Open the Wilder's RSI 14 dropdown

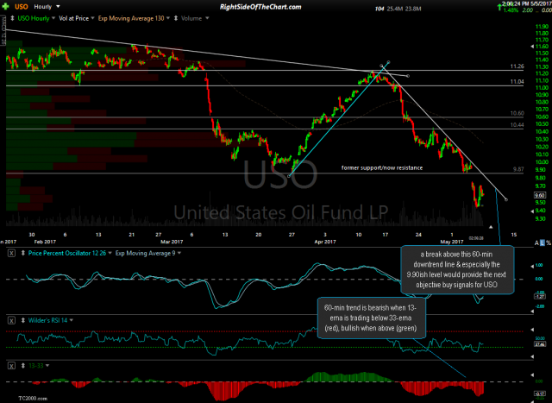coord(71,320)
